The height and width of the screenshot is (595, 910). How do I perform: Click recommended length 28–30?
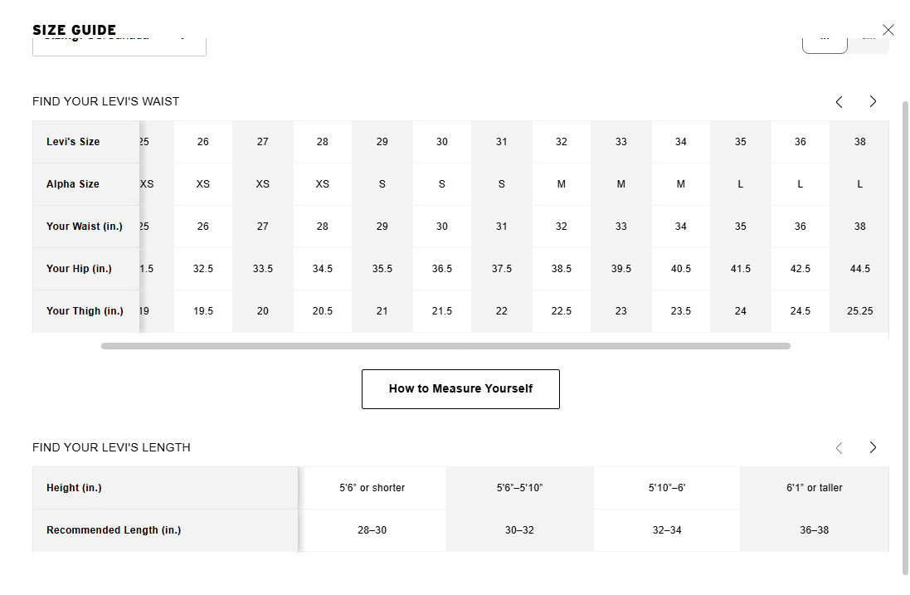tap(372, 530)
